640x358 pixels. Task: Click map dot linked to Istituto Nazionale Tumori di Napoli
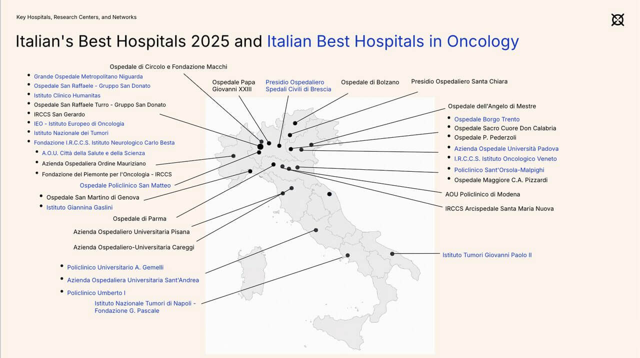coord(348,256)
